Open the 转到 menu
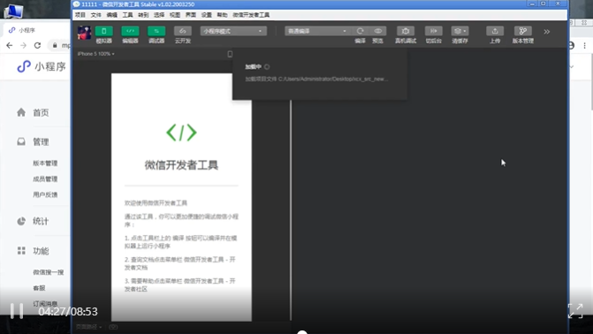The width and height of the screenshot is (593, 334). 143,15
